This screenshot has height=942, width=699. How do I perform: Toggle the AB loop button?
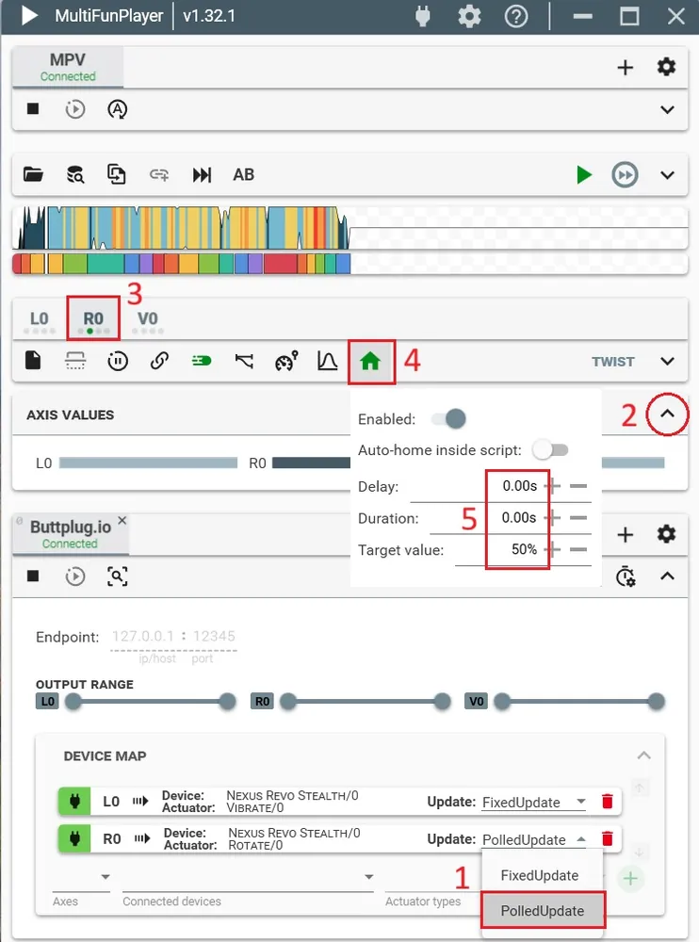coord(243,175)
